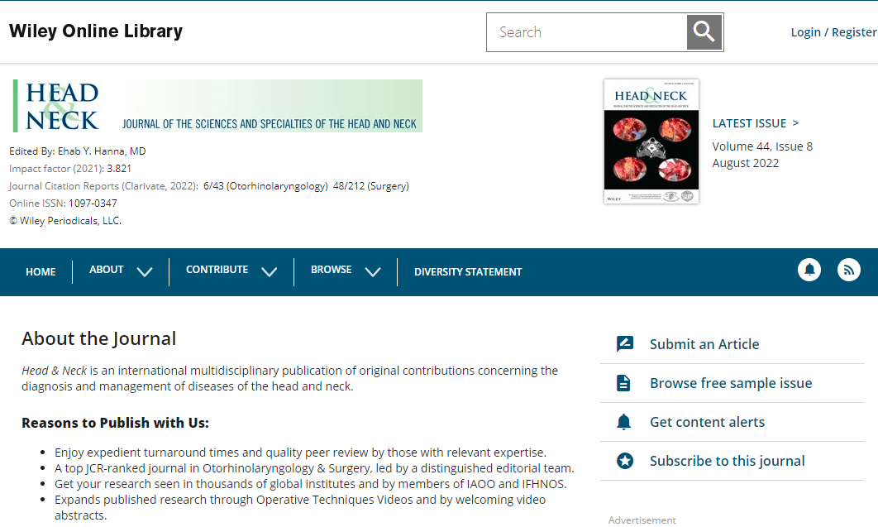Image resolution: width=878 pixels, height=527 pixels.
Task: Click the Submit an Article pencil icon
Action: (625, 344)
